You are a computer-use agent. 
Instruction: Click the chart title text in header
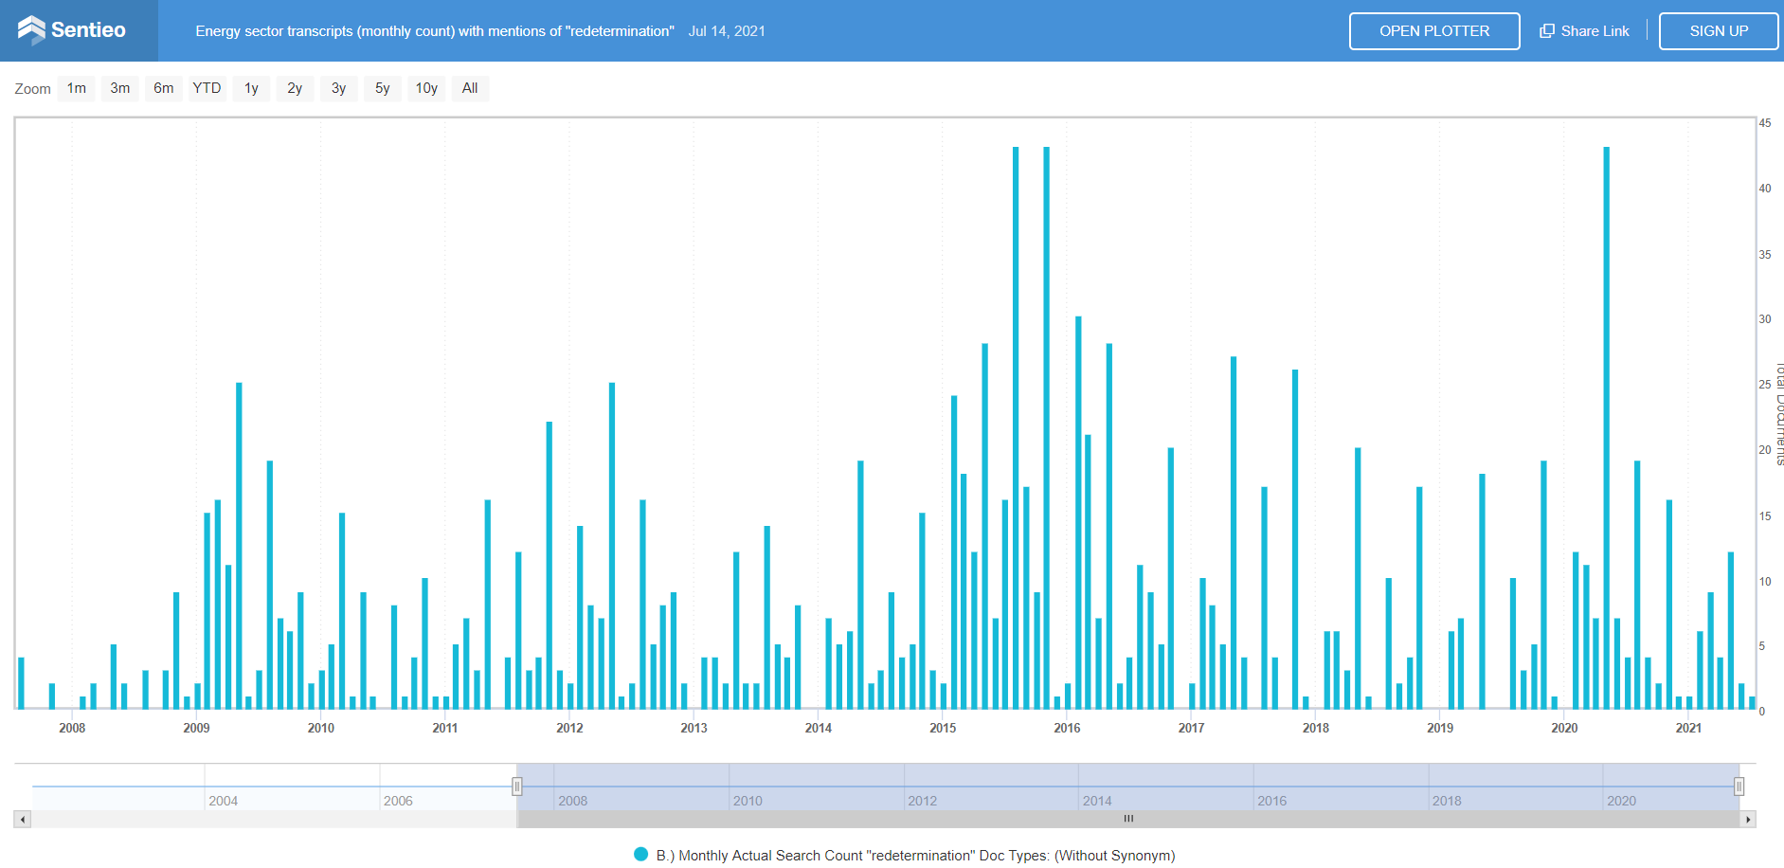[435, 31]
